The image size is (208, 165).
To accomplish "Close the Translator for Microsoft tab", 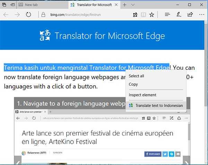I will 116,5.
